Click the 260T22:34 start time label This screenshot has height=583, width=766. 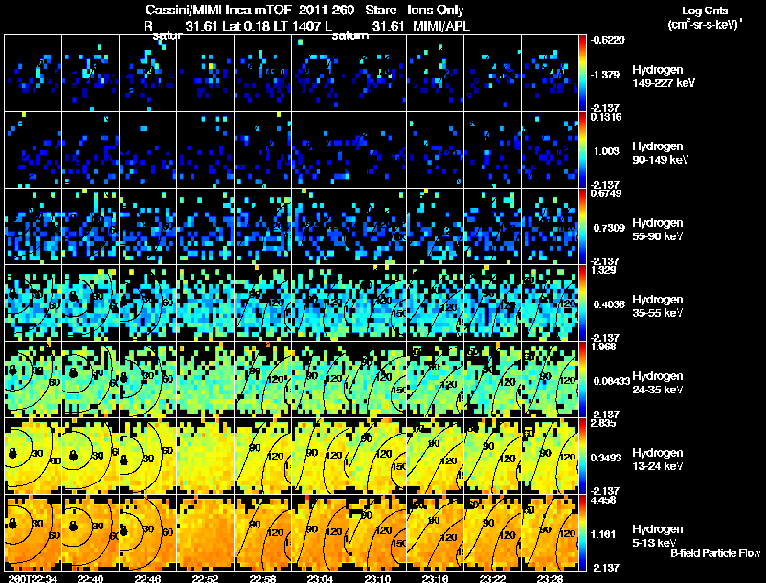point(30,578)
